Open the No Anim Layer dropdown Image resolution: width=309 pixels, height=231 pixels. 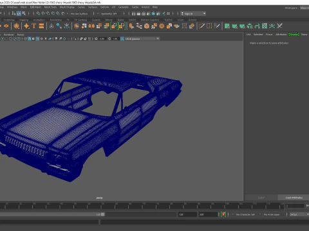[272, 214]
